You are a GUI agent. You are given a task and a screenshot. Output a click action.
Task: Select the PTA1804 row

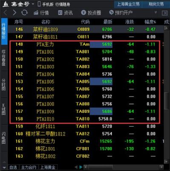(x=86, y=74)
